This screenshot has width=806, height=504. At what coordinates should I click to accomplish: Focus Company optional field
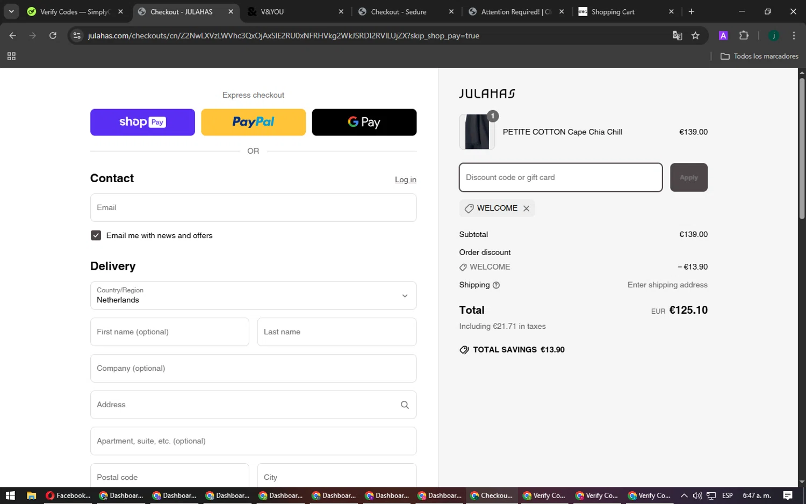(253, 368)
